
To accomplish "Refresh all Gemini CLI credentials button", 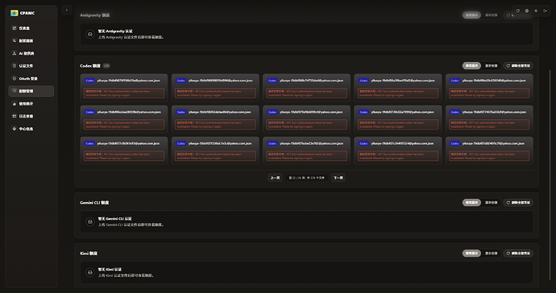I will tap(518, 202).
